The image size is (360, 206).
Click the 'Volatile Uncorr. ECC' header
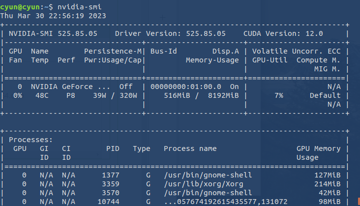pos(297,51)
